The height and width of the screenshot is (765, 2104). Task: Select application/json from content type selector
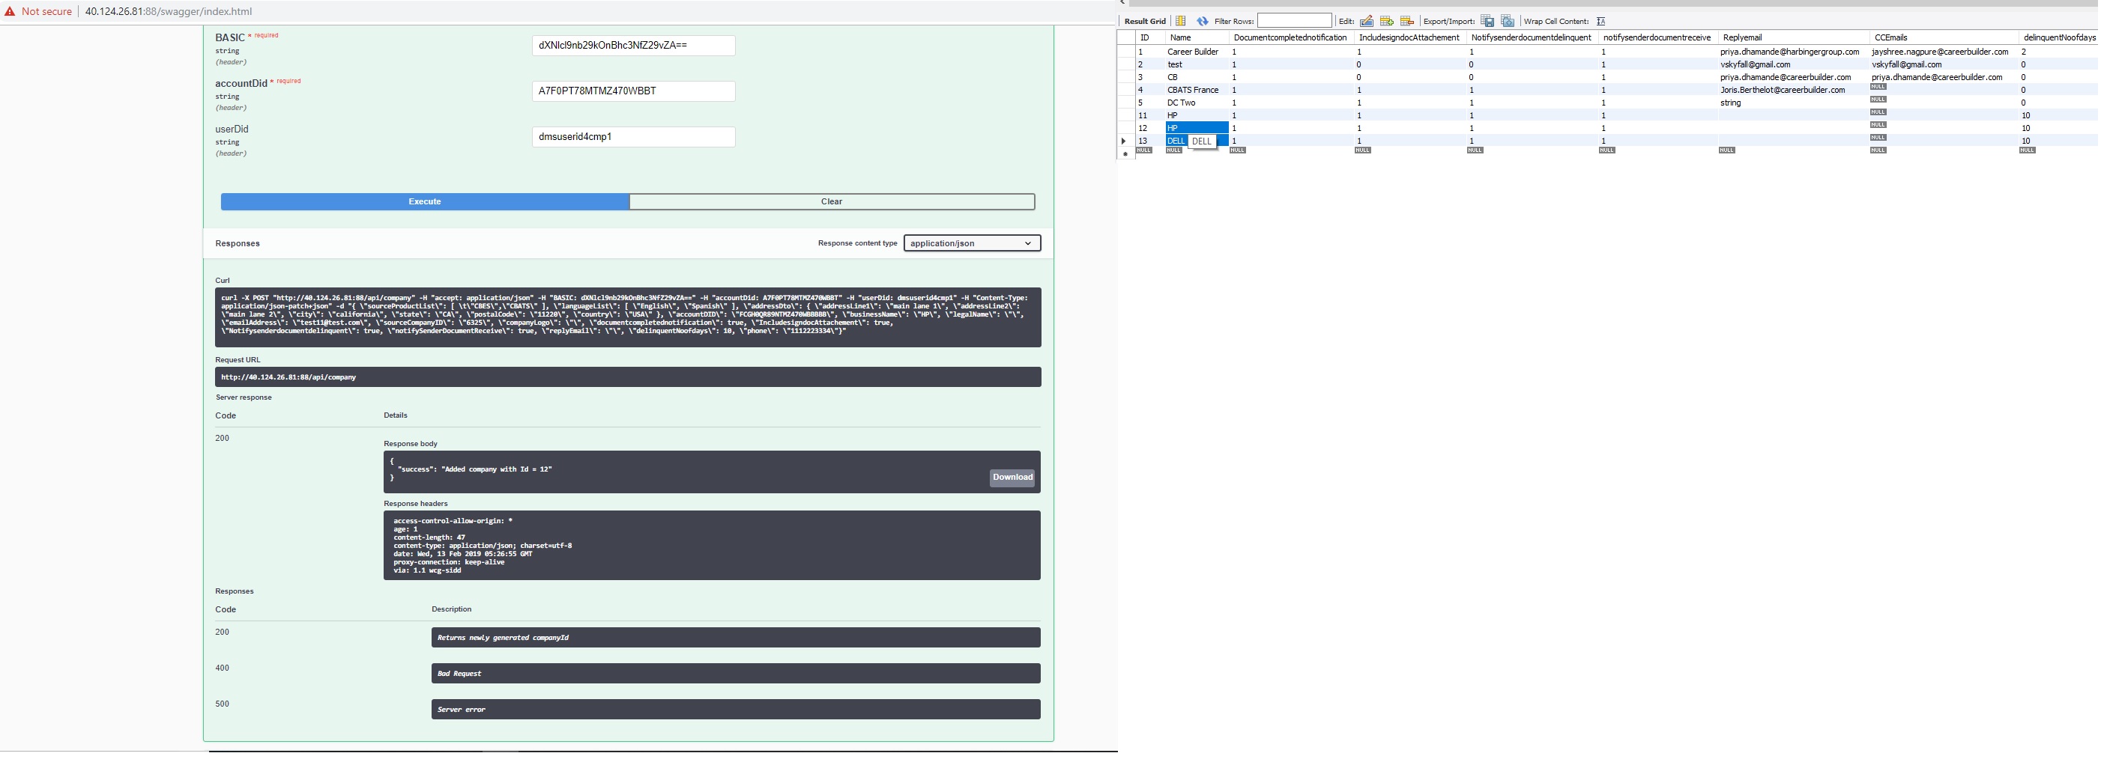tap(971, 243)
